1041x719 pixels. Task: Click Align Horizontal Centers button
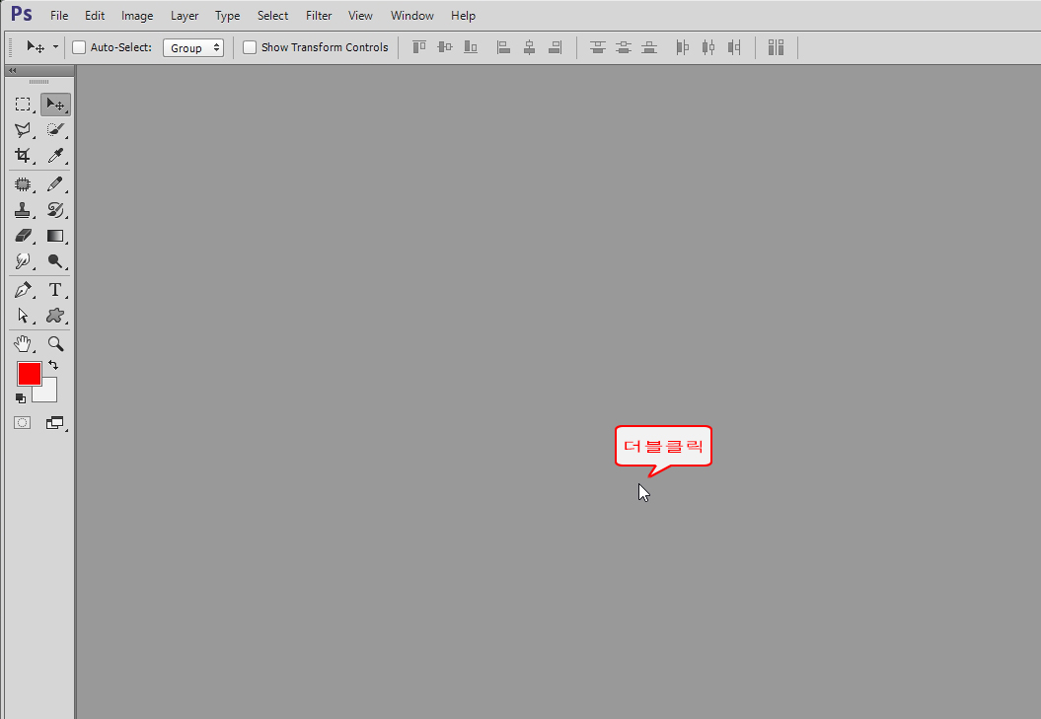pyautogui.click(x=529, y=47)
